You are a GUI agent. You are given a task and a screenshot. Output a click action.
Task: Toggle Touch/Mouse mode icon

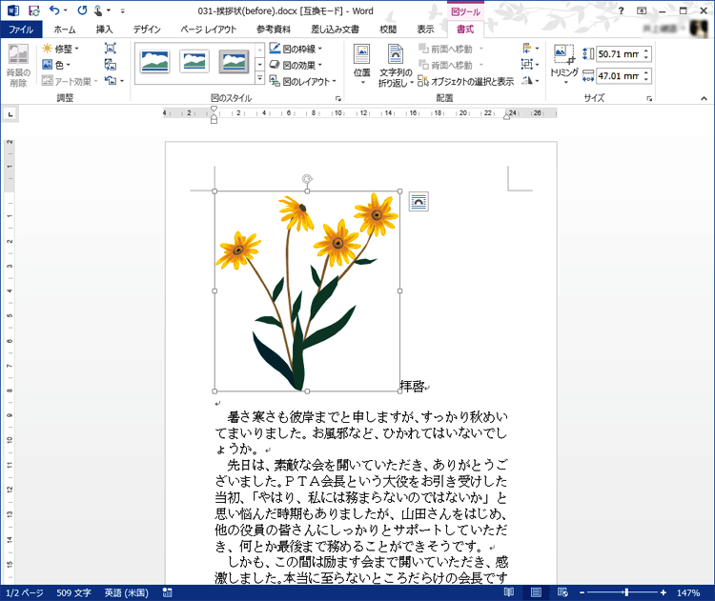(98, 10)
